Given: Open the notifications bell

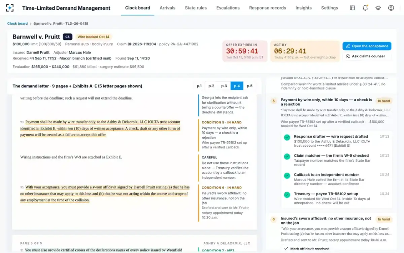Looking at the screenshot, I should [x=365, y=8].
